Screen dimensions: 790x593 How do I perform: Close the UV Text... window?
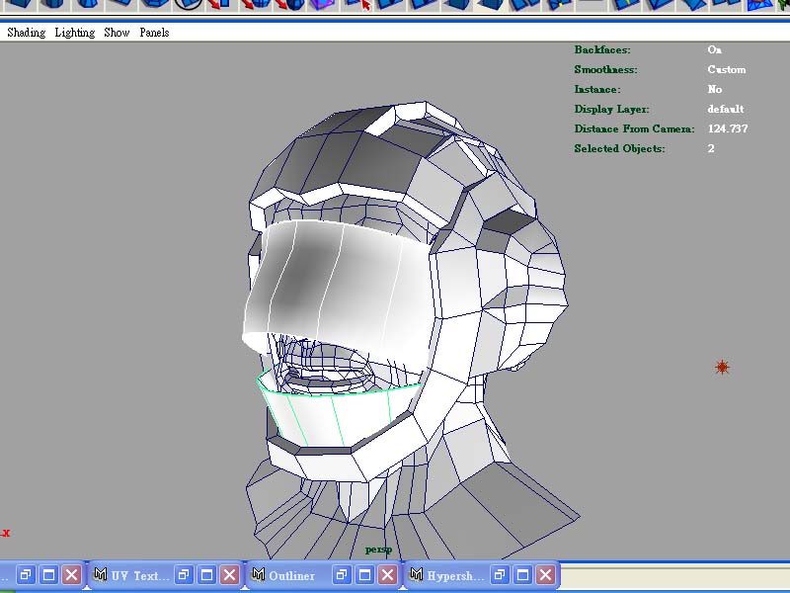point(230,575)
